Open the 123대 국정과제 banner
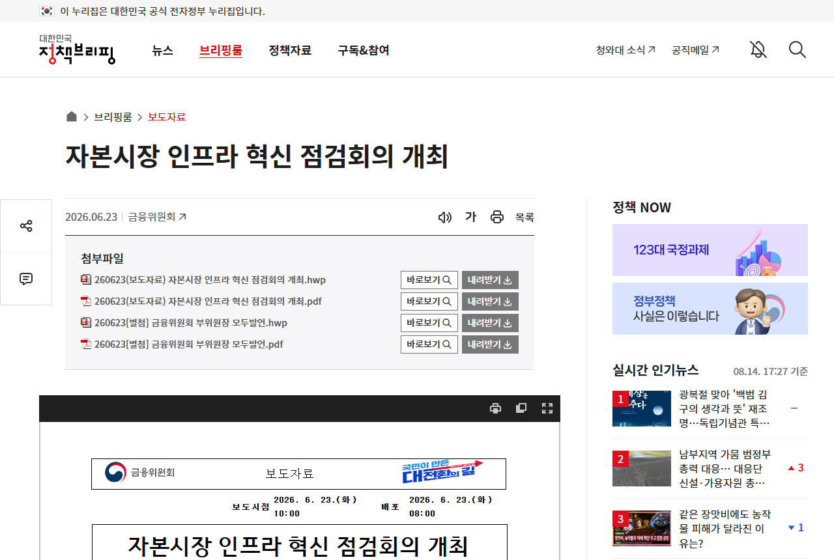 click(710, 250)
